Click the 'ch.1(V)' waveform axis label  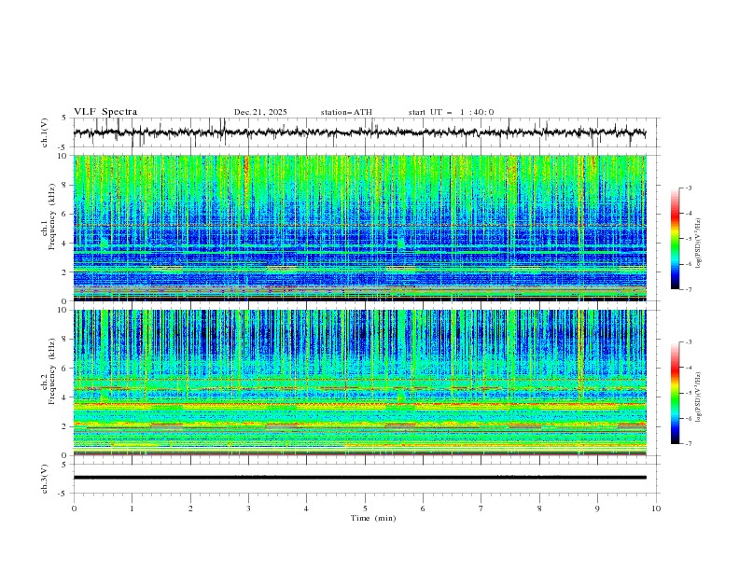[x=45, y=132]
